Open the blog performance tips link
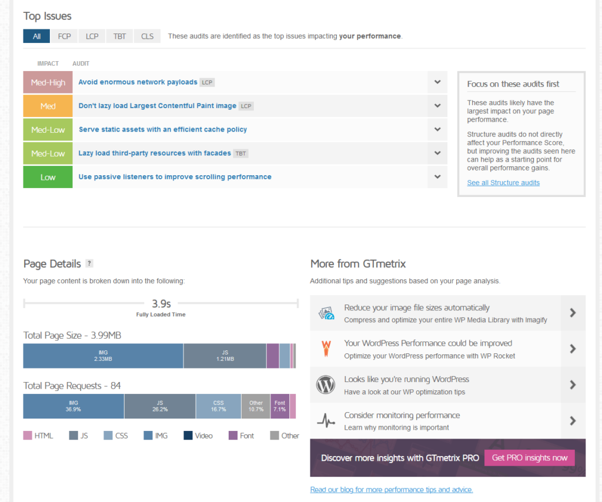 (x=391, y=489)
